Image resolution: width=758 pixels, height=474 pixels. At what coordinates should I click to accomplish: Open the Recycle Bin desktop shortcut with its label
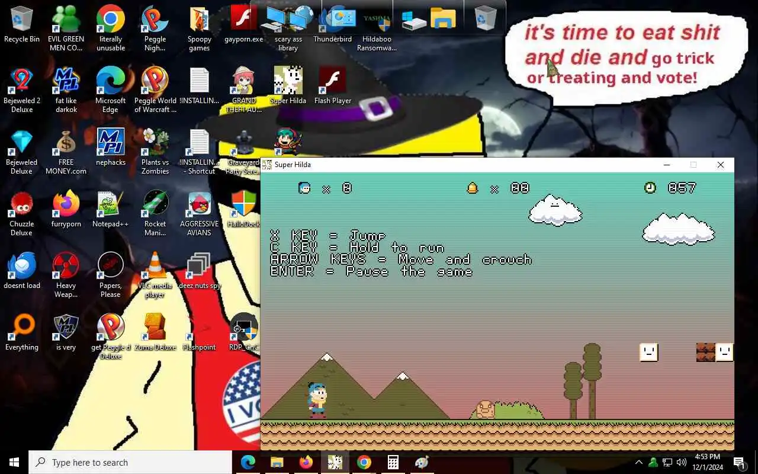coord(22,25)
